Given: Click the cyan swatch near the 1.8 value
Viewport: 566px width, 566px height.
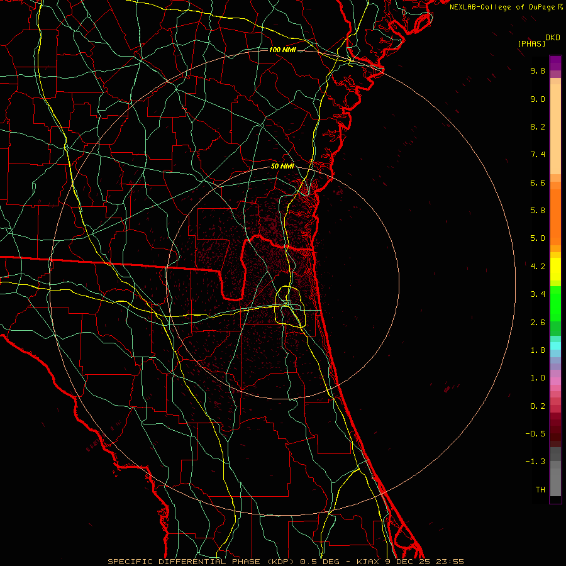Looking at the screenshot, I should click(x=555, y=345).
